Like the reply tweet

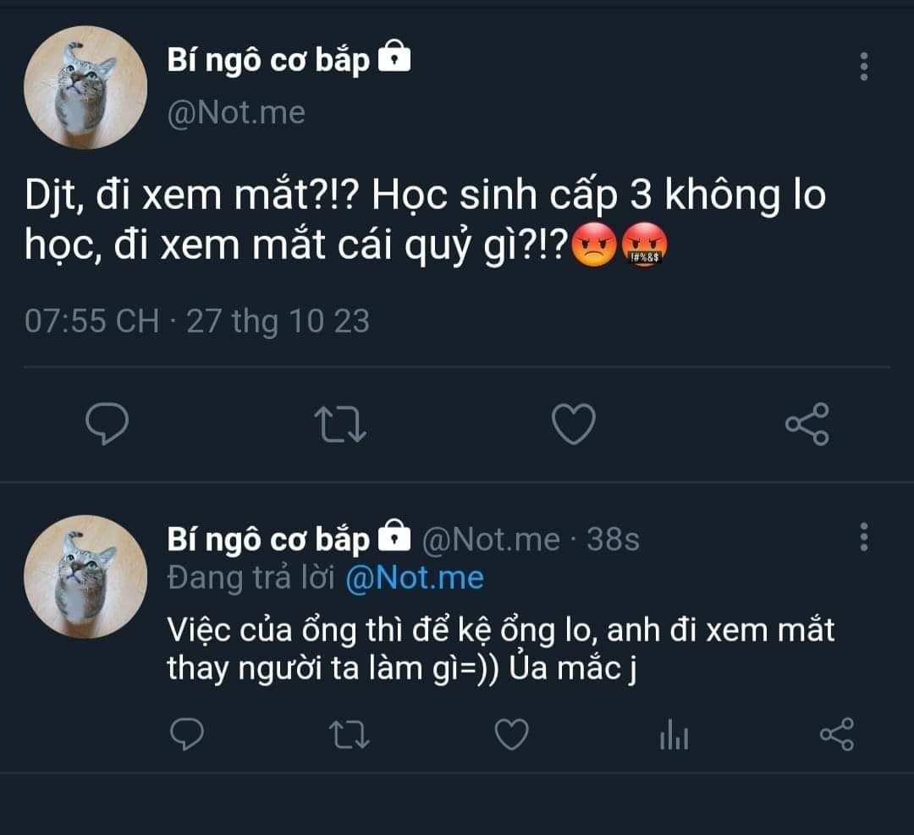pyautogui.click(x=511, y=734)
